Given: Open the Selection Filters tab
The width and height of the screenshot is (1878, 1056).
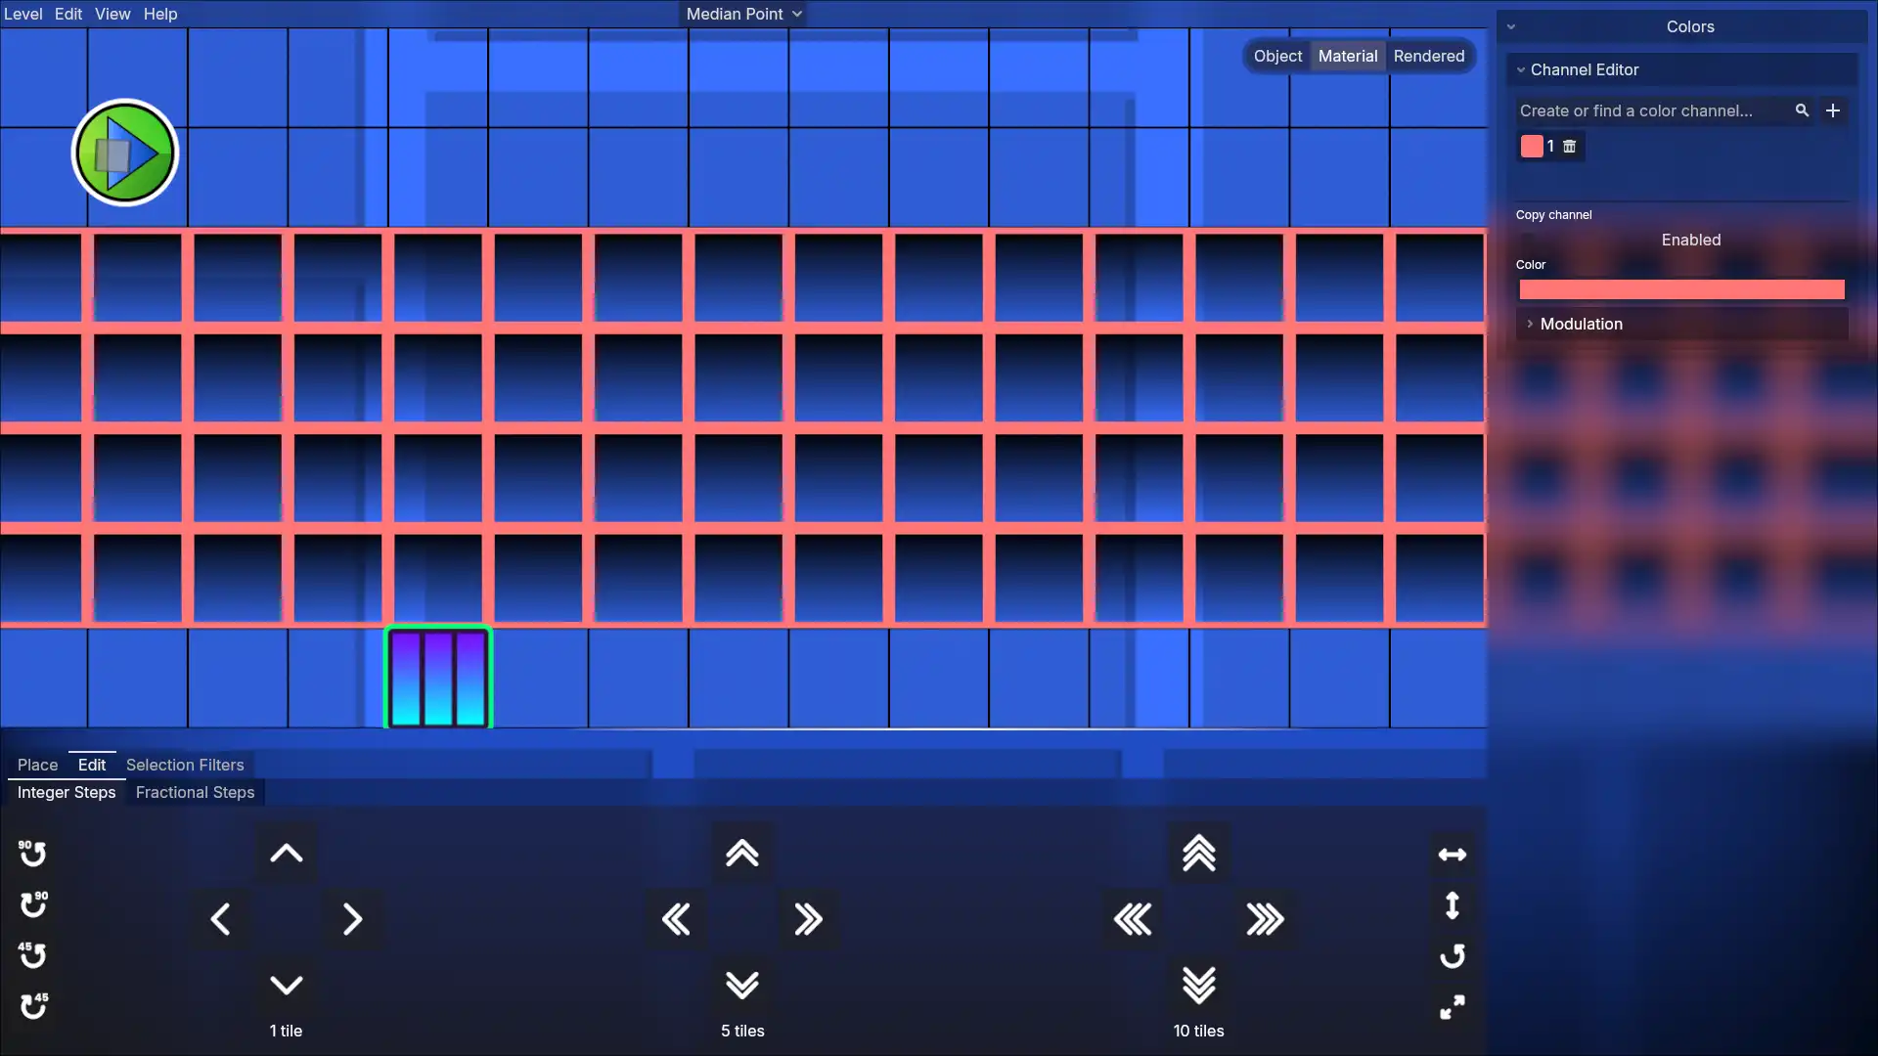Looking at the screenshot, I should click(185, 765).
